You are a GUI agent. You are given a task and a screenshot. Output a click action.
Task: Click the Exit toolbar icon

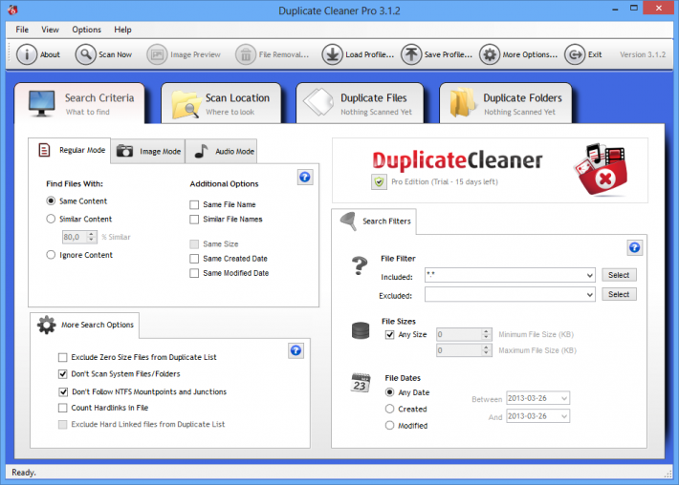click(x=575, y=54)
